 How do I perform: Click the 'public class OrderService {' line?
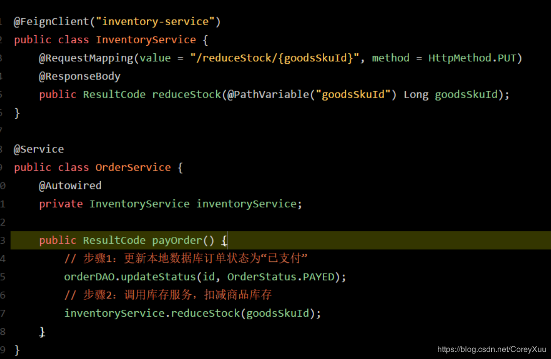[99, 167]
